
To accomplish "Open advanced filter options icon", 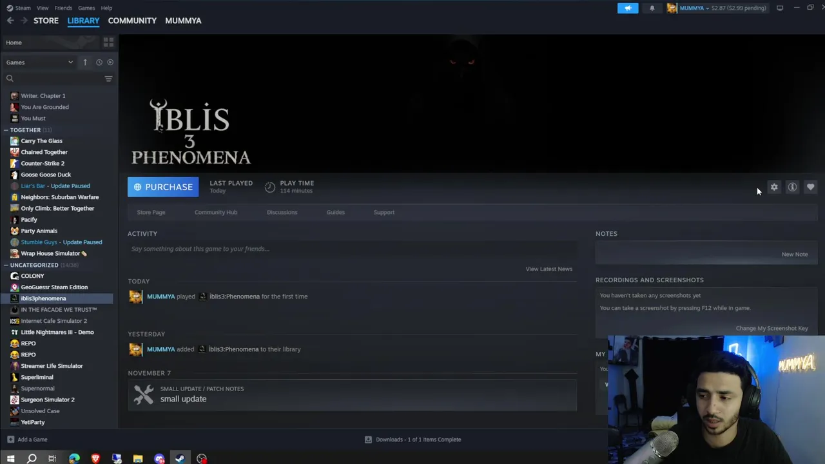I will (108, 79).
